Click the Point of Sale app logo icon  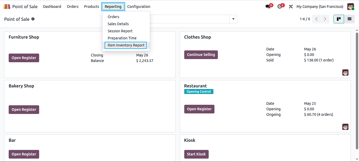click(7, 7)
